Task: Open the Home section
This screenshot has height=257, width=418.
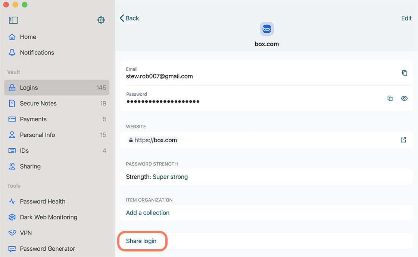Action: click(x=57, y=37)
